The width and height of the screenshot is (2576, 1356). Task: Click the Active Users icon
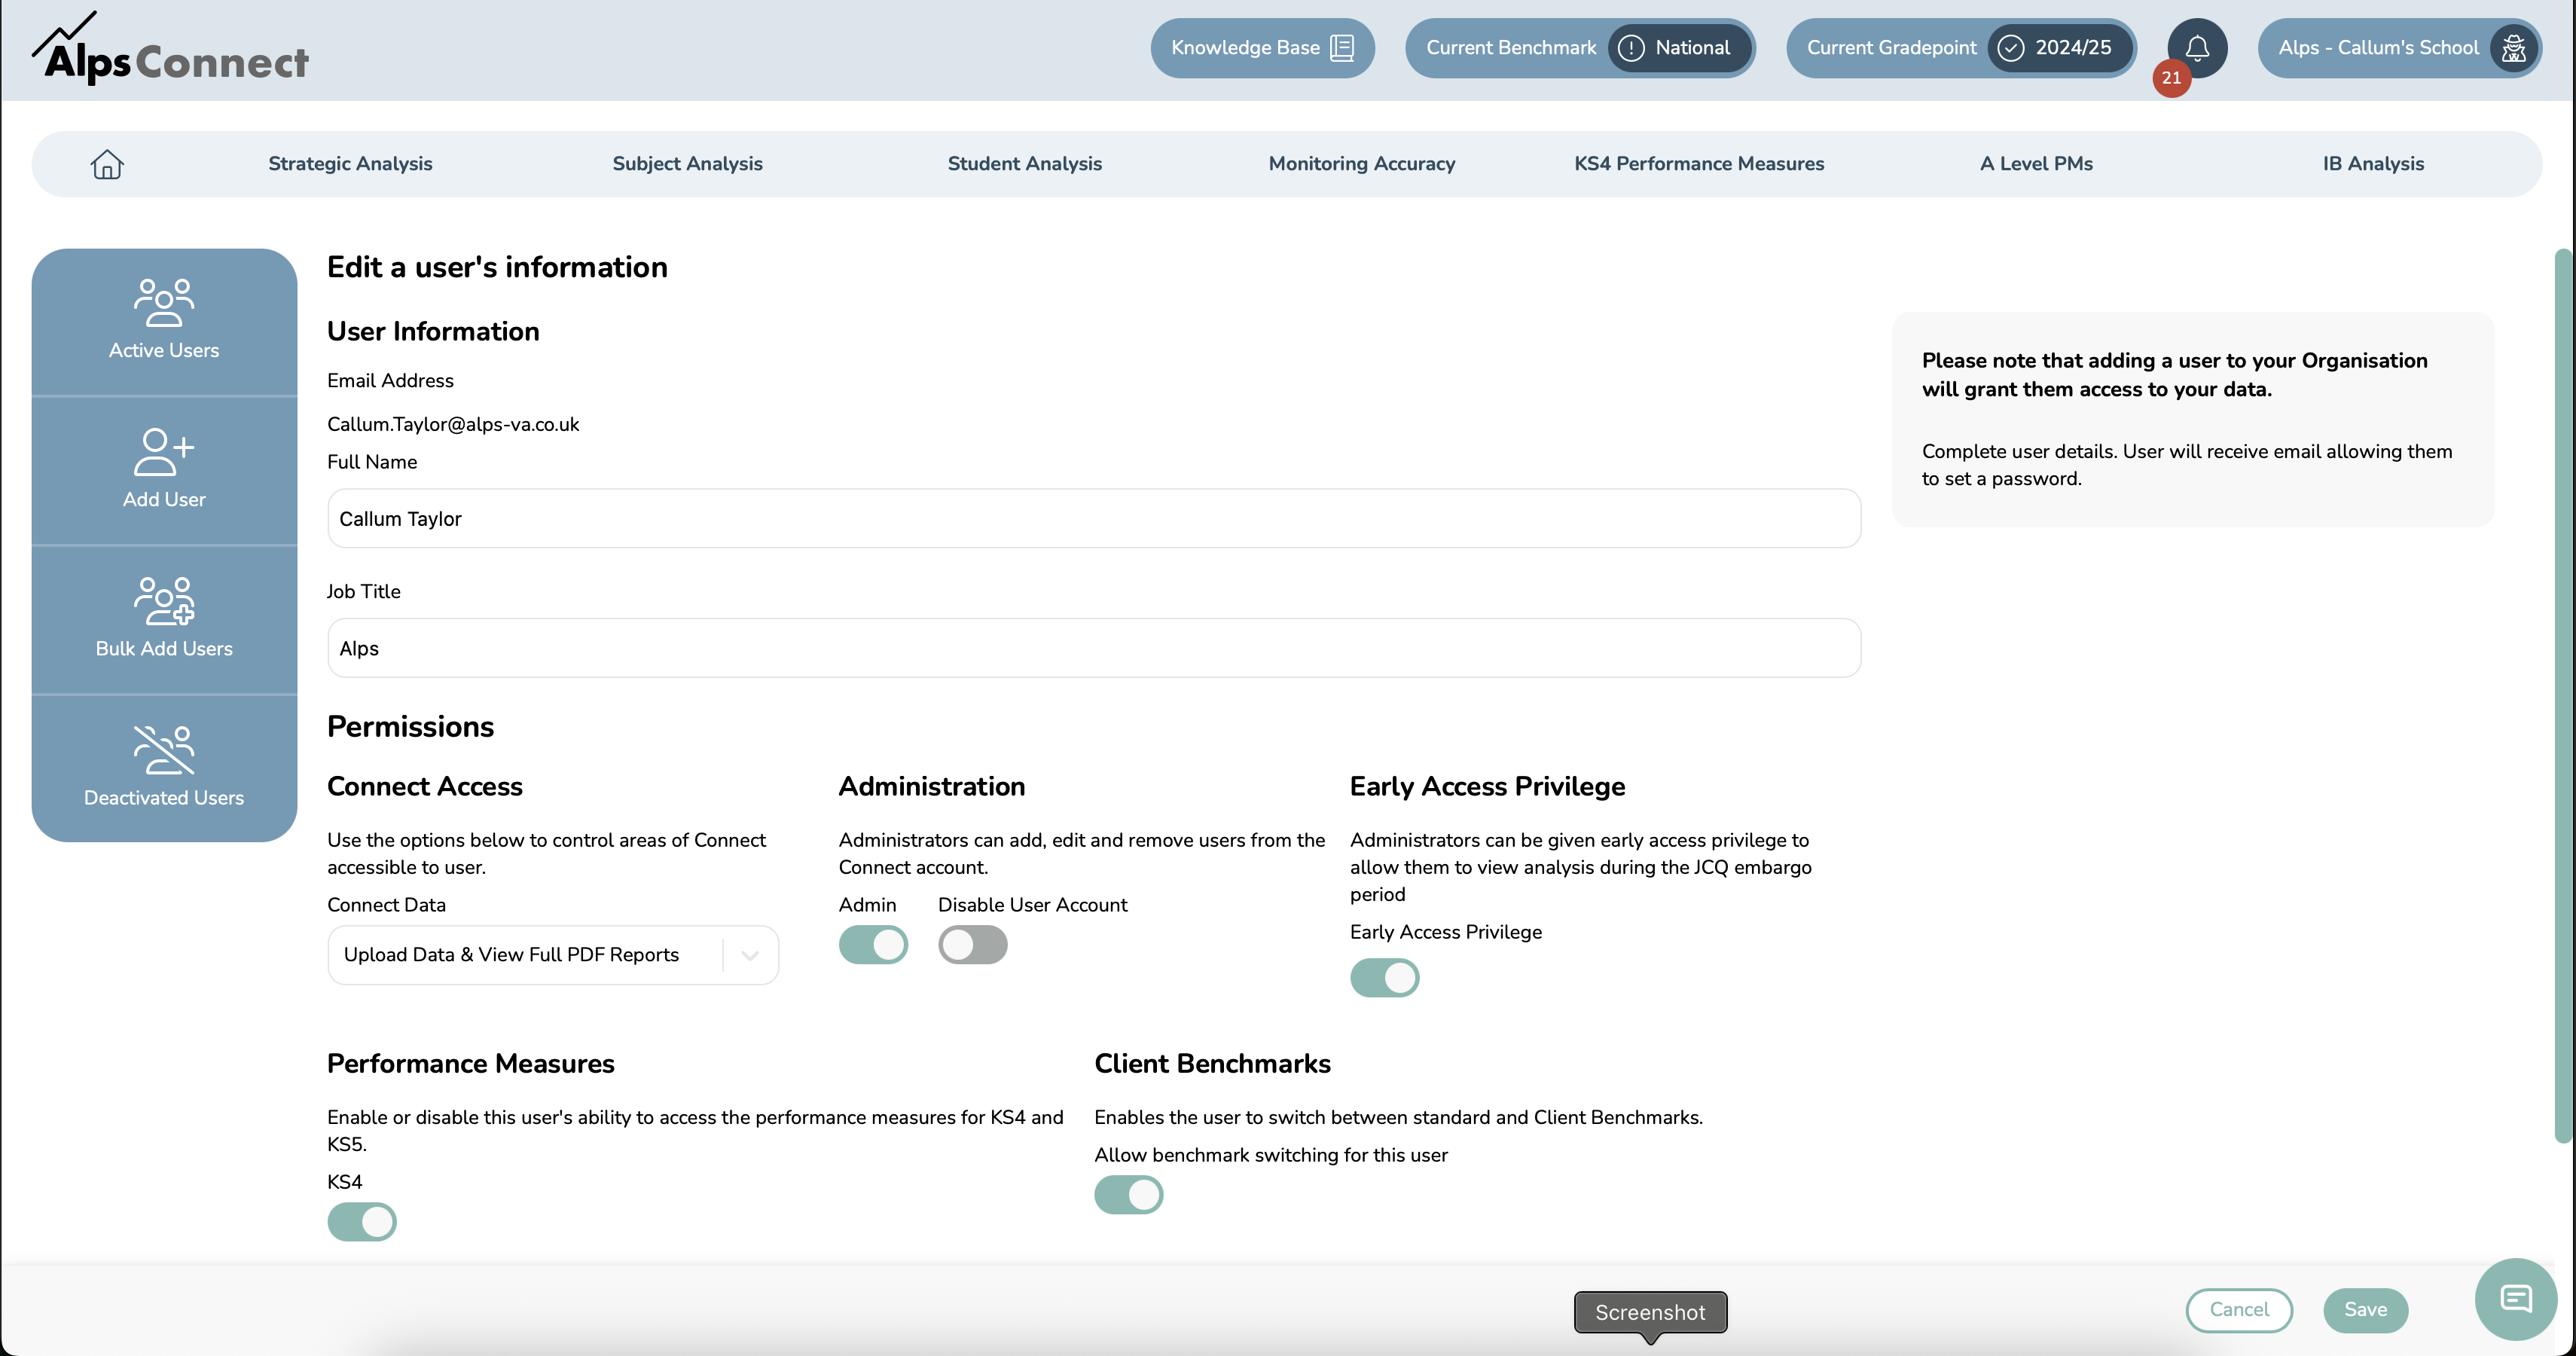point(164,302)
